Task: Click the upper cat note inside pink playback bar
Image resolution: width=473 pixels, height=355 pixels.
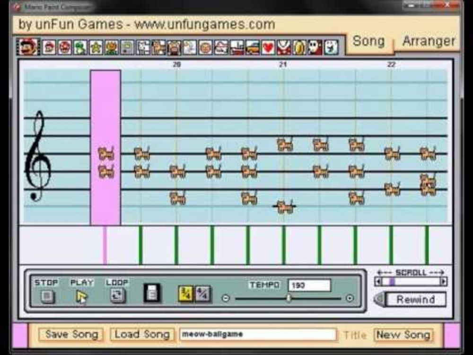Action: (x=106, y=153)
